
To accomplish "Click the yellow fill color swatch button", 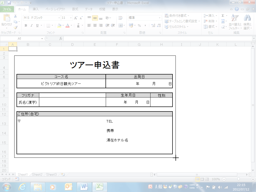I will pos(59,25).
